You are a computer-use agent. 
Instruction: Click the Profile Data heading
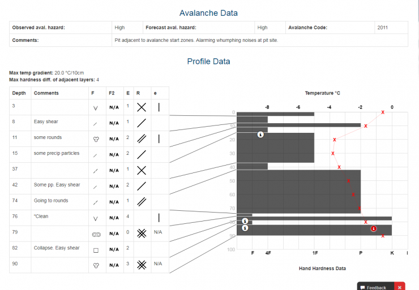point(208,61)
